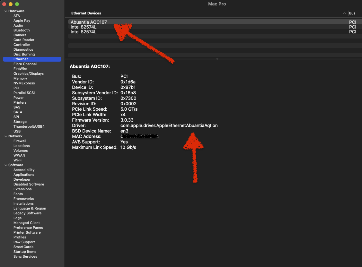Screen dimensions: 362x267
Task: Select SAS in the sidebar
Action: pyautogui.click(x=17, y=108)
